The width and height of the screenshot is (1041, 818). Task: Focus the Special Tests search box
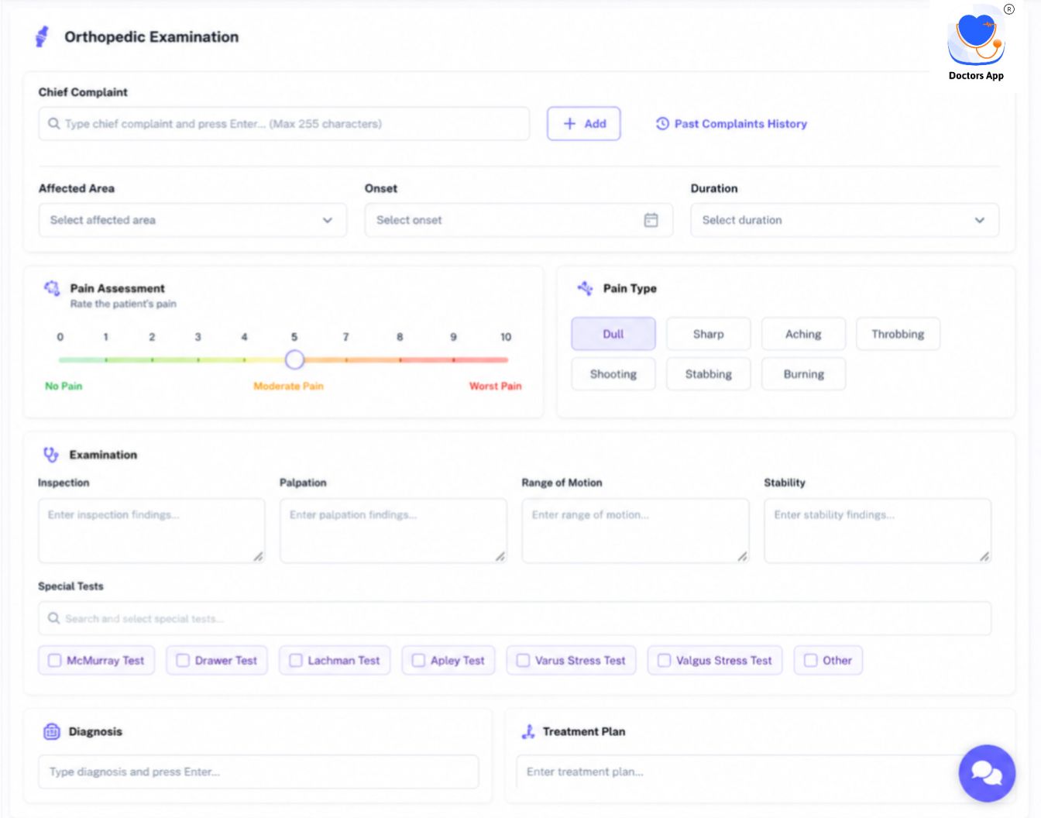515,618
